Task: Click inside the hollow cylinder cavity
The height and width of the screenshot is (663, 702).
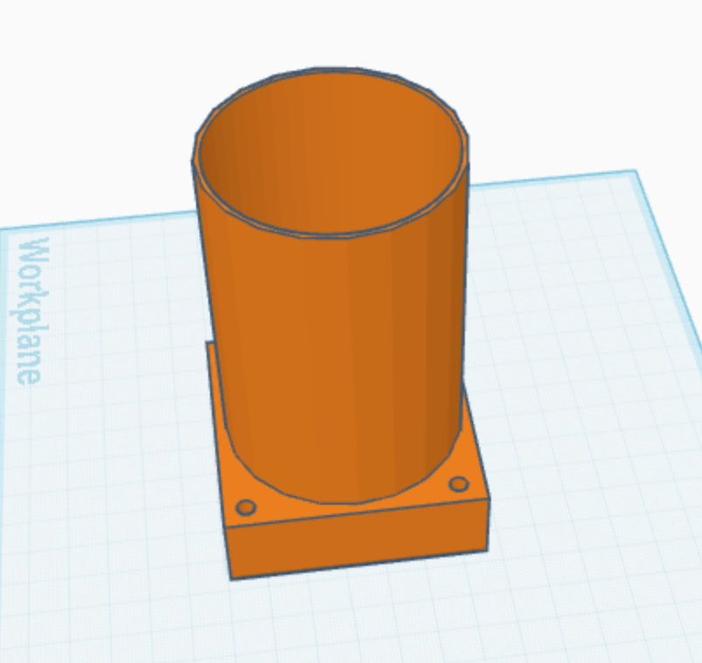Action: 331,152
